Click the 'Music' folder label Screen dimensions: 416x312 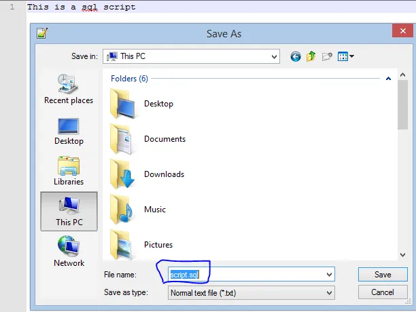(155, 210)
